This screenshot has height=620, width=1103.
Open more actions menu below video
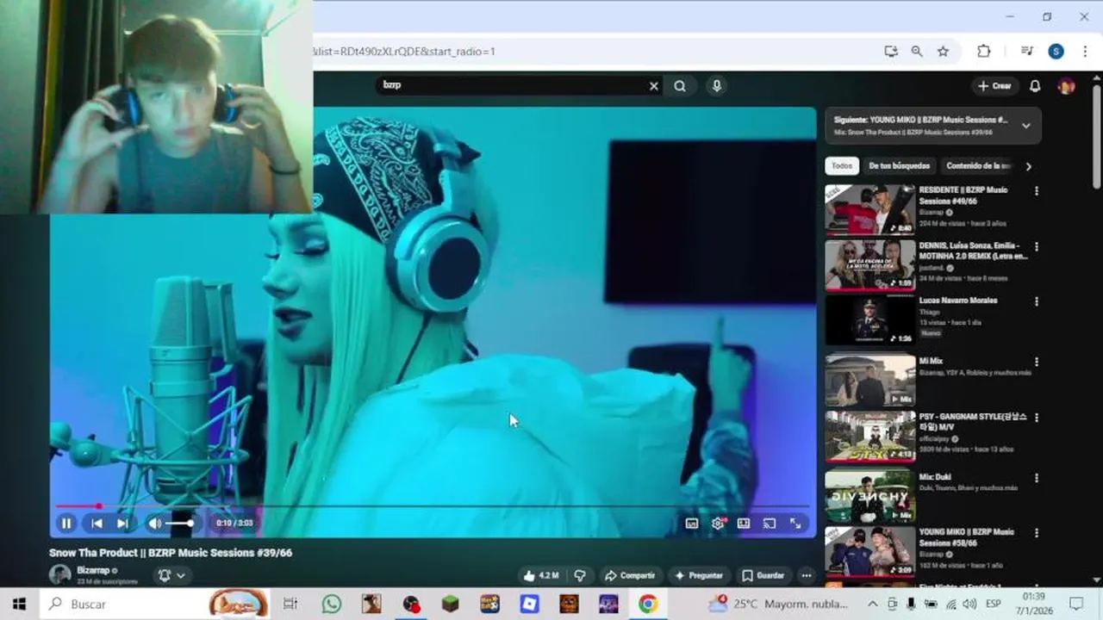pos(806,575)
